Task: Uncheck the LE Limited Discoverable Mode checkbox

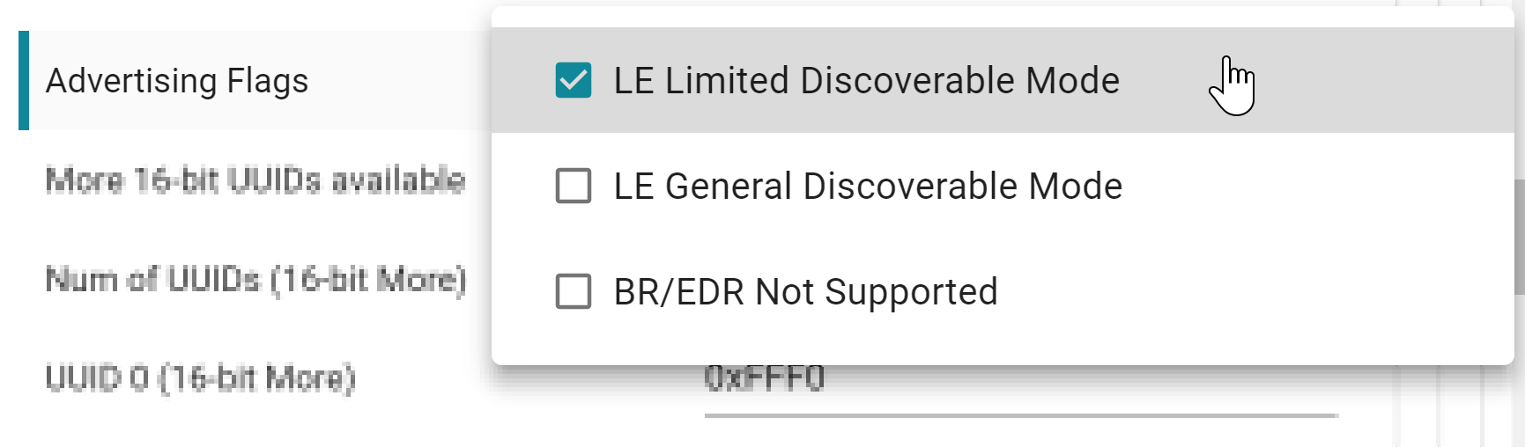Action: 573,80
